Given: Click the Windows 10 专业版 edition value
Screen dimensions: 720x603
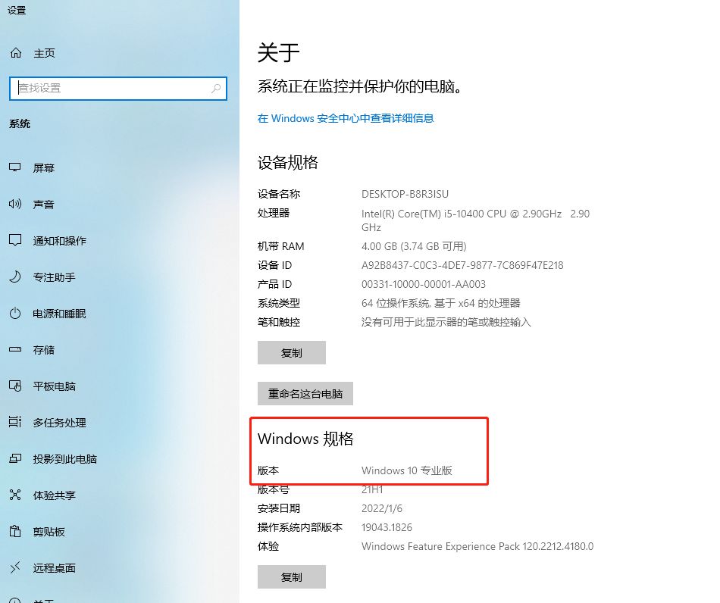Looking at the screenshot, I should [407, 470].
